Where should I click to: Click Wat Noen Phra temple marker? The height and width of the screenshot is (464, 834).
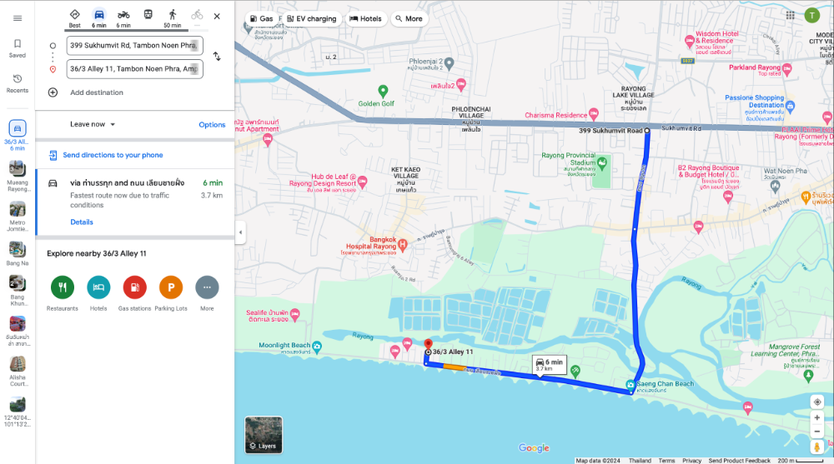pyautogui.click(x=775, y=187)
